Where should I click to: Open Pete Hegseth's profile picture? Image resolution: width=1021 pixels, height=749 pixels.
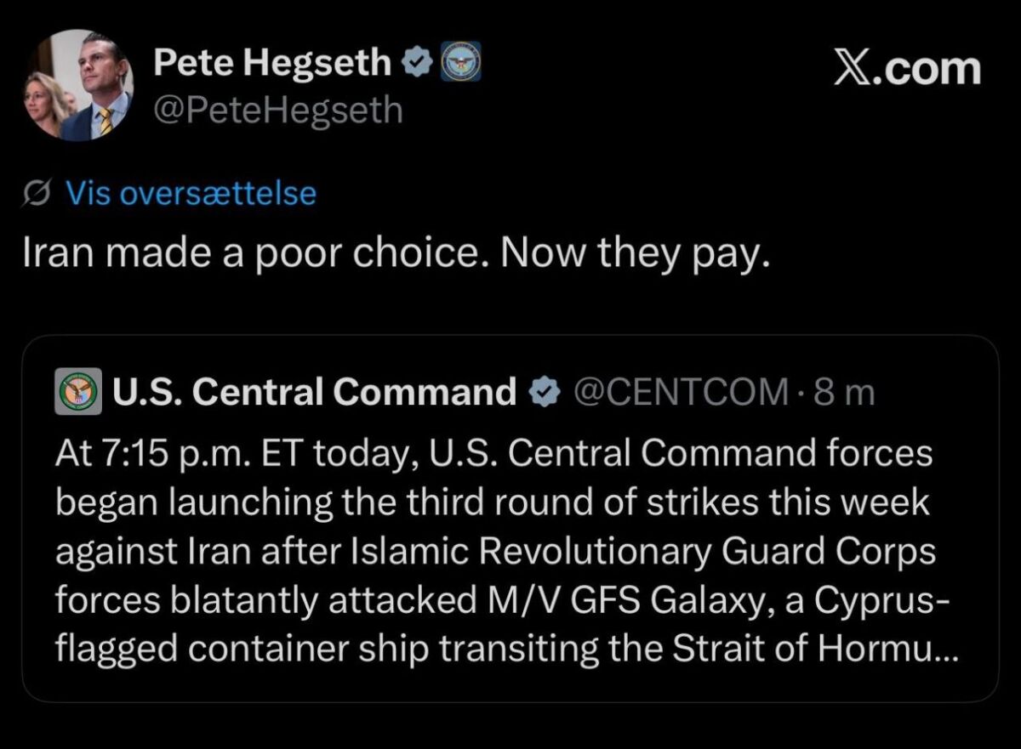point(78,85)
